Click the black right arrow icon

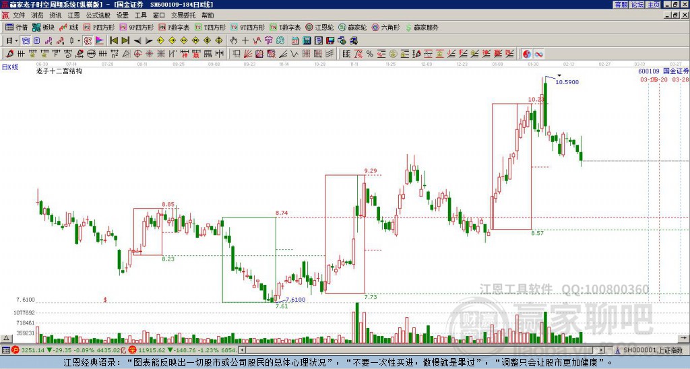149,40
